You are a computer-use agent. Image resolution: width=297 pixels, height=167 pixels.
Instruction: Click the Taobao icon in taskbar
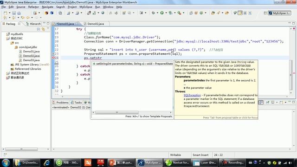pyautogui.click(x=88, y=163)
